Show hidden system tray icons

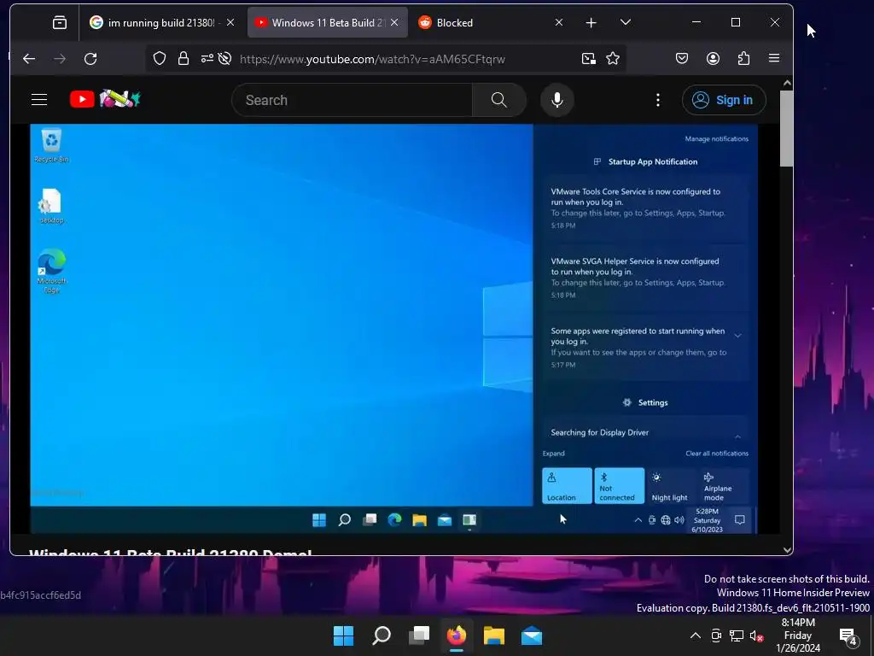point(695,635)
